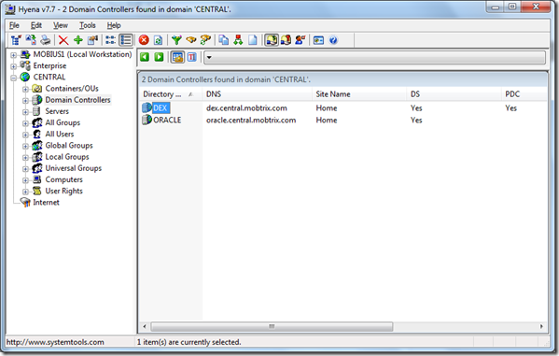Open the Edit menu
The width and height of the screenshot is (559, 356).
tap(36, 25)
